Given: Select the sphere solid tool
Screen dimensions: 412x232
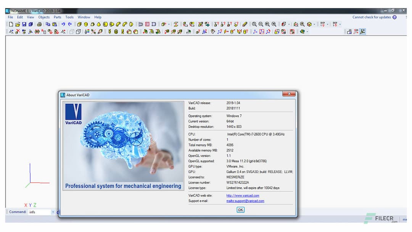Looking at the screenshot, I should coord(86,24).
